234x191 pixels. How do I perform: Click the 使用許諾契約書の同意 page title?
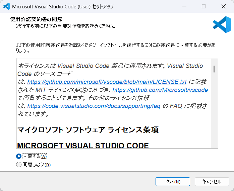tap(36, 19)
